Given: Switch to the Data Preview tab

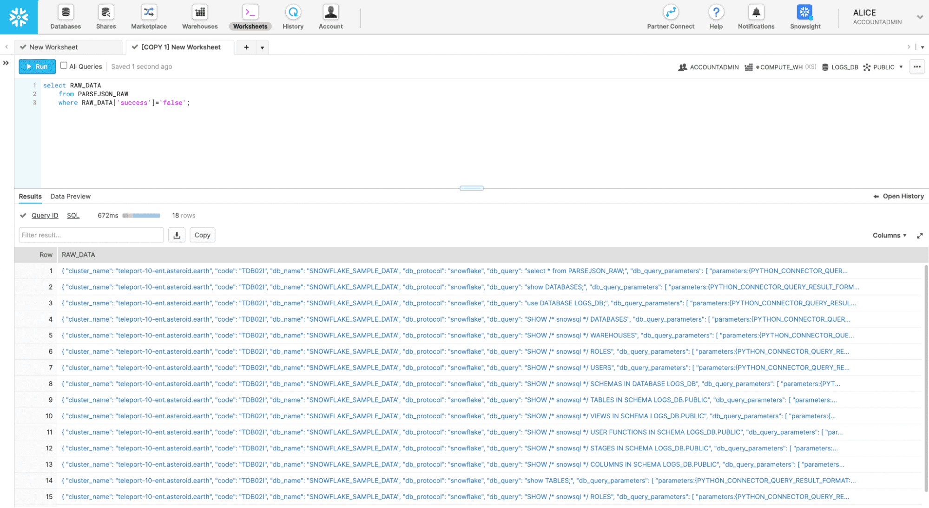Looking at the screenshot, I should coord(70,196).
